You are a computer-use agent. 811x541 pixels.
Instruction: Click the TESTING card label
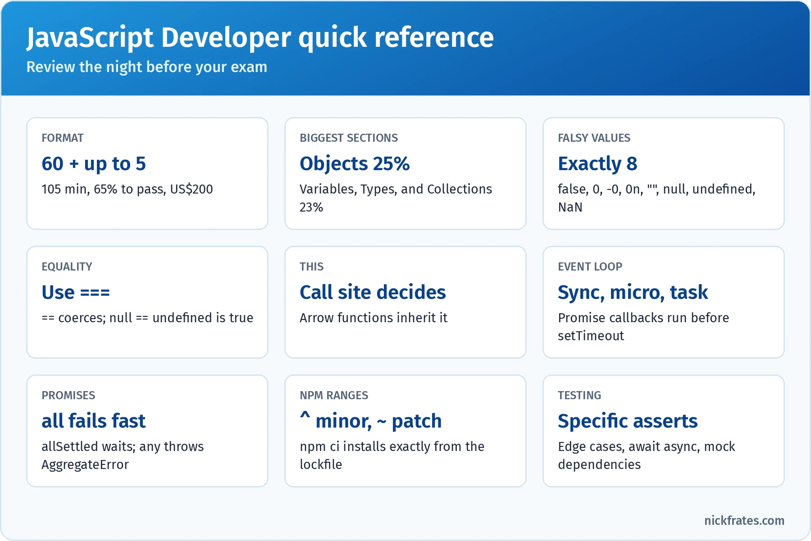point(579,395)
